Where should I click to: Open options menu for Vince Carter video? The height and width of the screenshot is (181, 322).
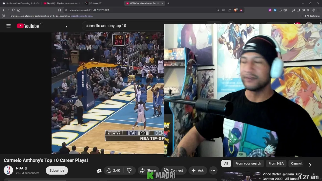(314, 174)
